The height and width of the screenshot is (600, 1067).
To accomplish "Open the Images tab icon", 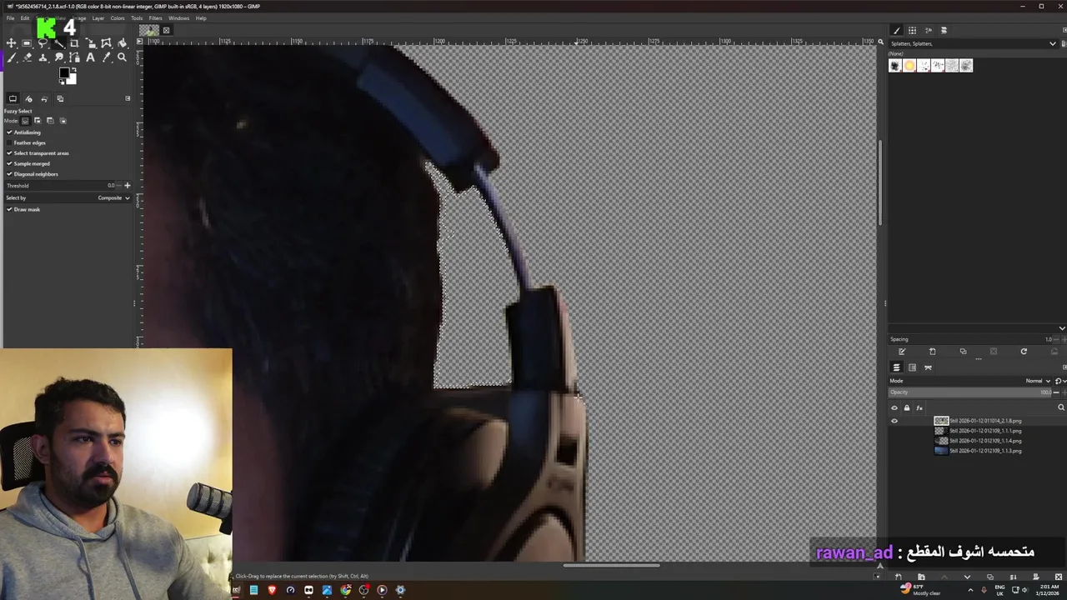I will click(x=60, y=98).
